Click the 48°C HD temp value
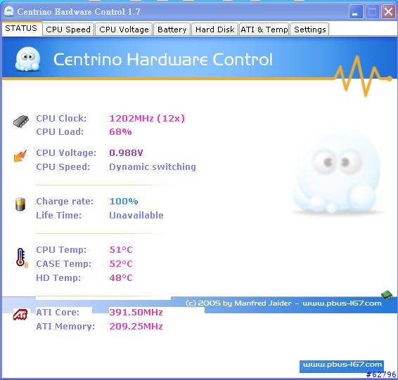 pyautogui.click(x=121, y=278)
